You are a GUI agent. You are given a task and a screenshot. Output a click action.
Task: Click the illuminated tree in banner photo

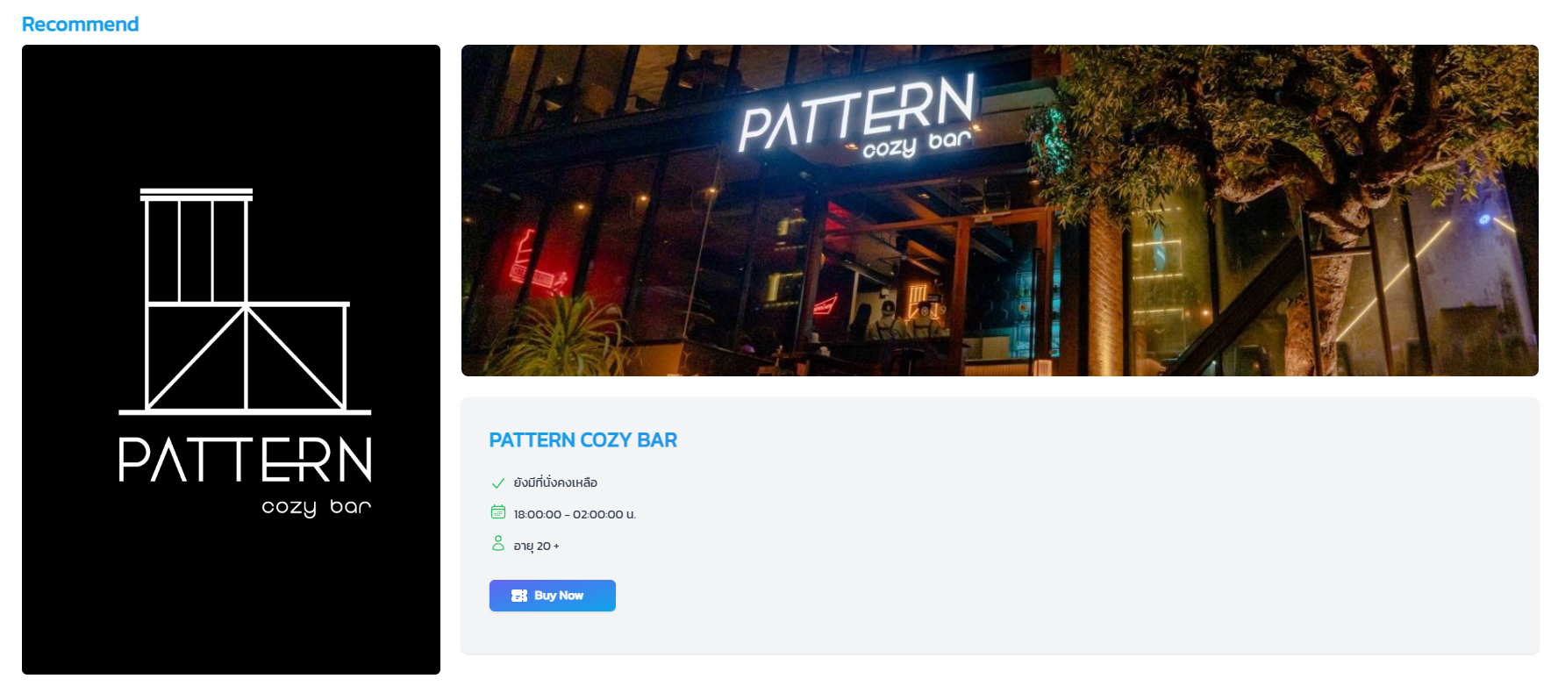tap(1298, 175)
